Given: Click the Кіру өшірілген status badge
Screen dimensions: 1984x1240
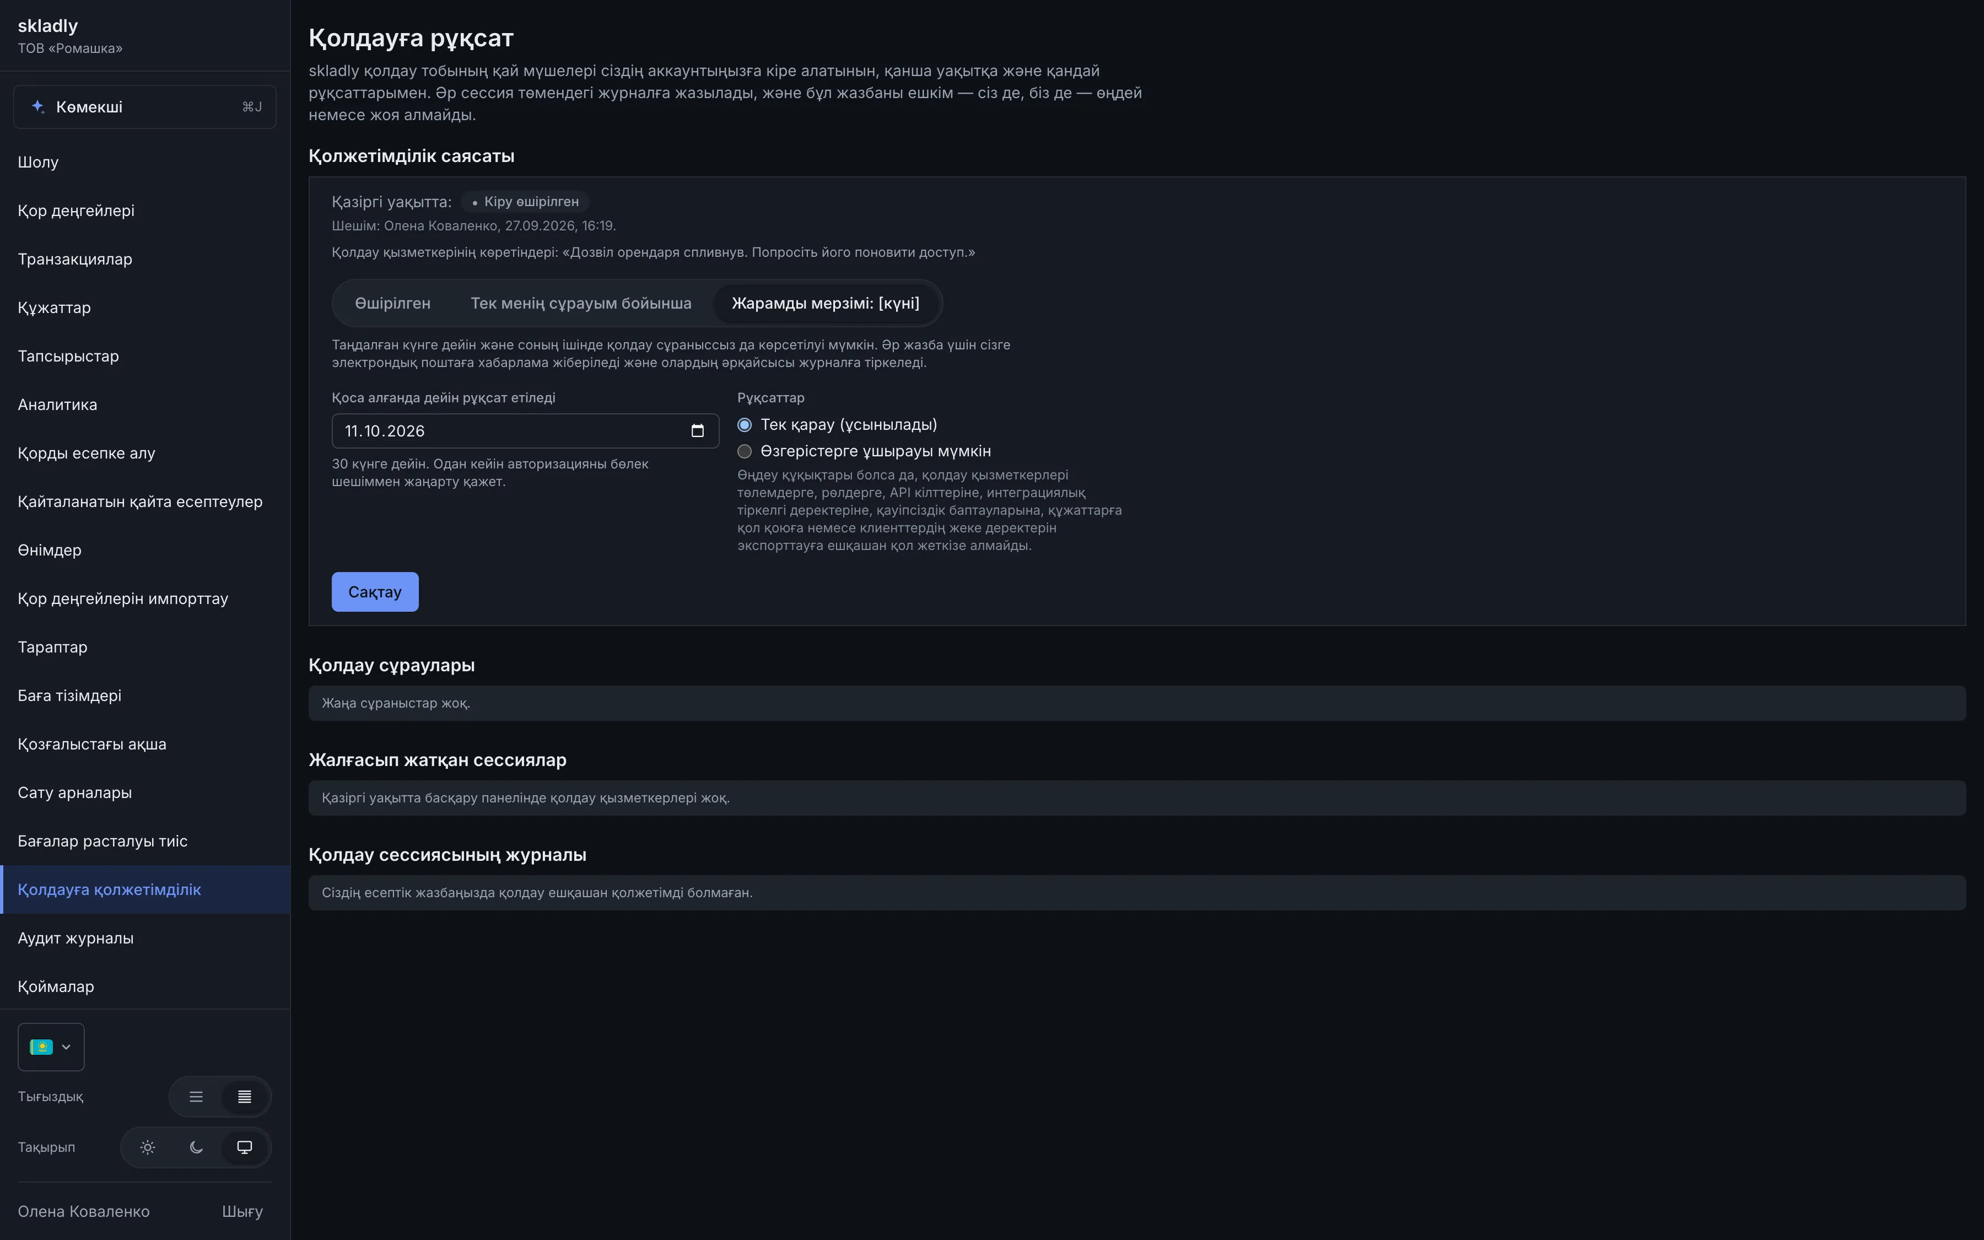Looking at the screenshot, I should (x=525, y=202).
